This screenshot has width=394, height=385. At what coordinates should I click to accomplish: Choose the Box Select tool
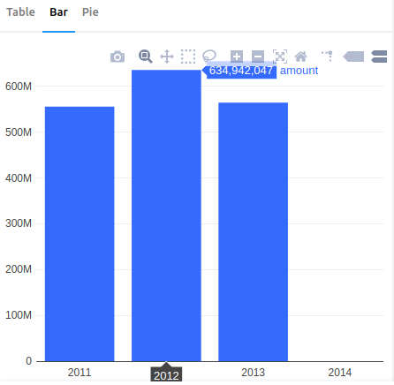pos(188,57)
